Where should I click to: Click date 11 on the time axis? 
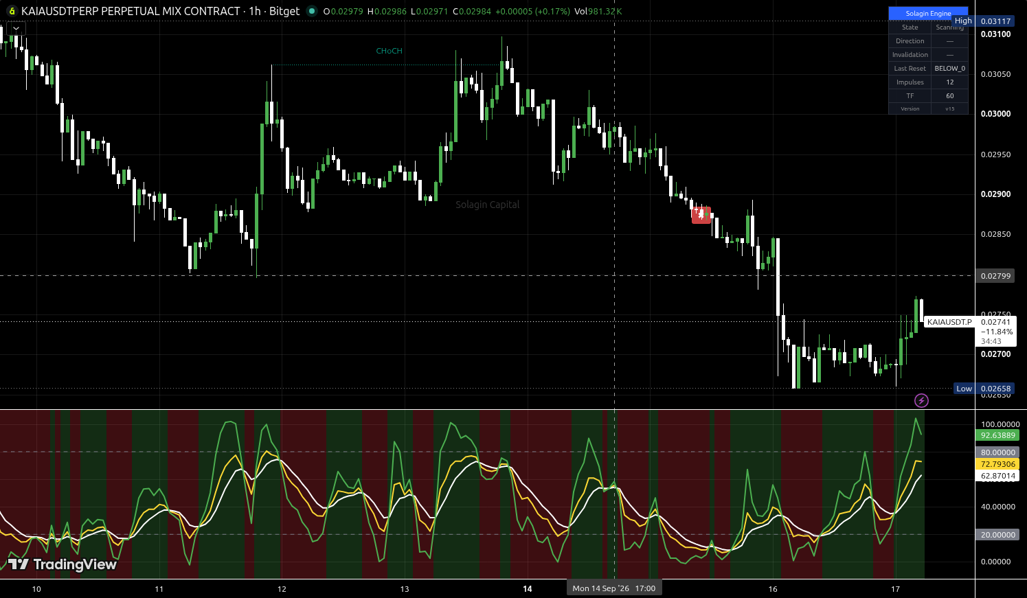[x=159, y=589]
